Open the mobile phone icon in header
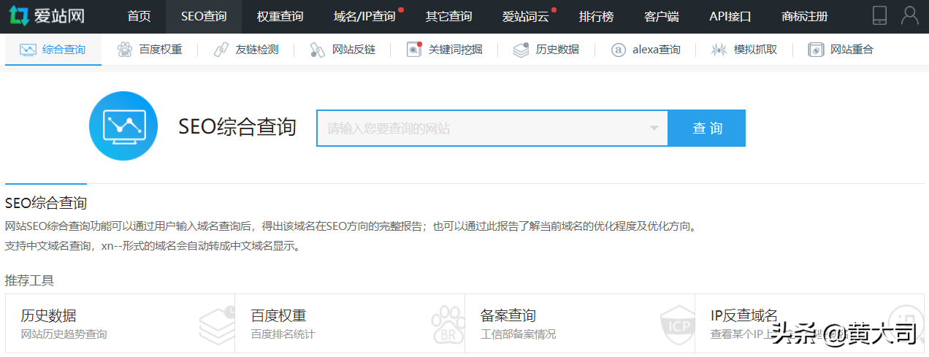 880,15
